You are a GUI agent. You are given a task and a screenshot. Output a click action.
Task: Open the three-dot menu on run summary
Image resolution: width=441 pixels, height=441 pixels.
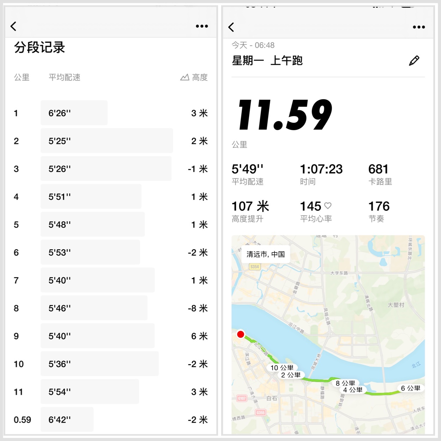pos(419,27)
